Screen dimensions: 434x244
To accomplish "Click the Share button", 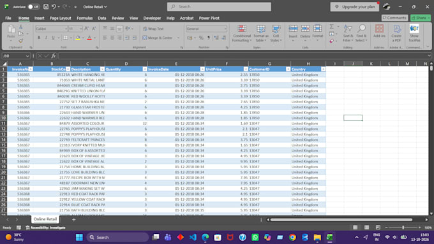I will [421, 18].
